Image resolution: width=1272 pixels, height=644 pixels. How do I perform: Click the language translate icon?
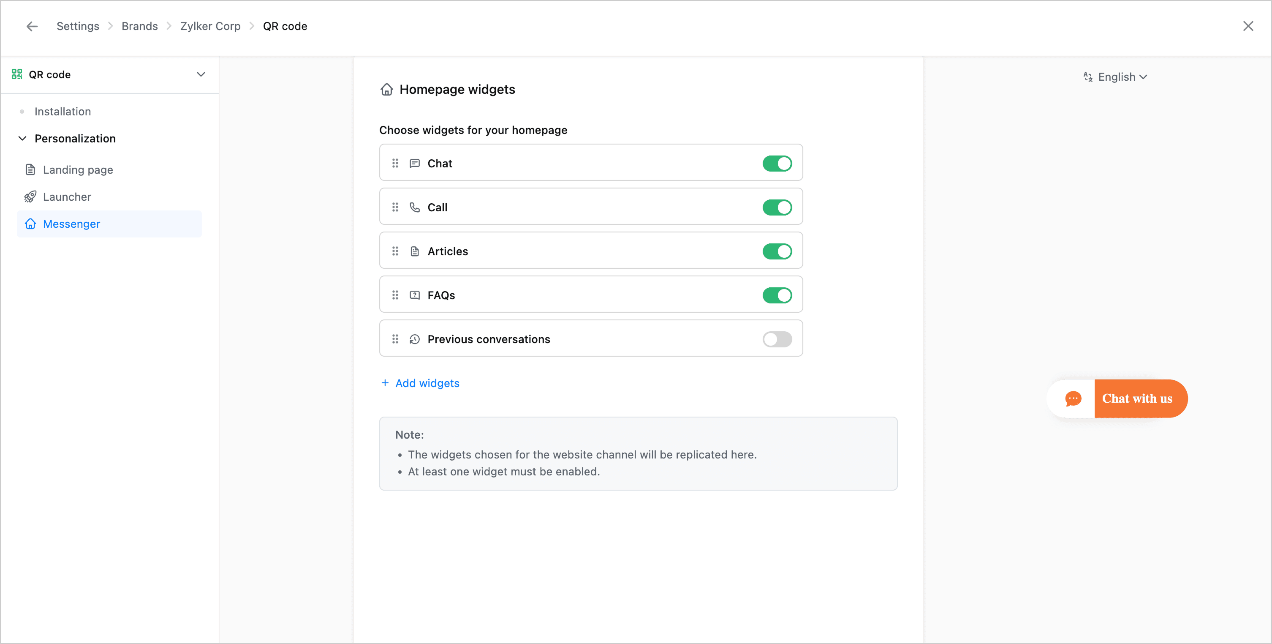click(1088, 77)
